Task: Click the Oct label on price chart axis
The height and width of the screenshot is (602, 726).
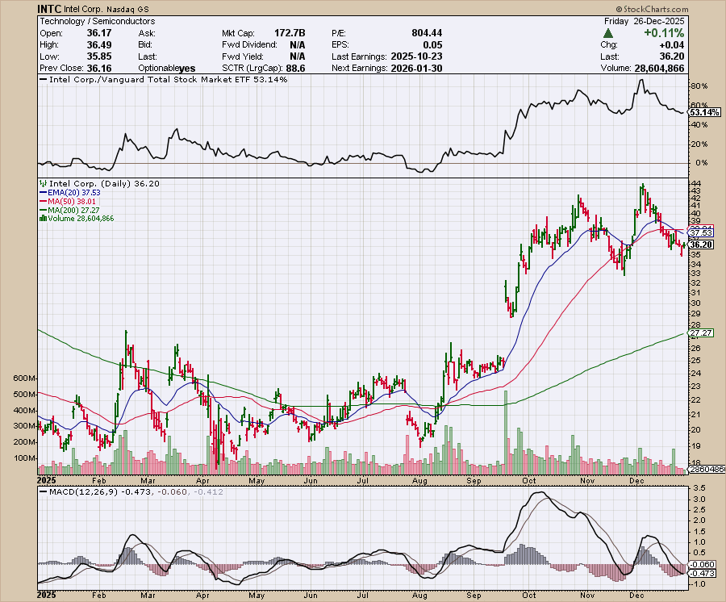Action: [528, 481]
